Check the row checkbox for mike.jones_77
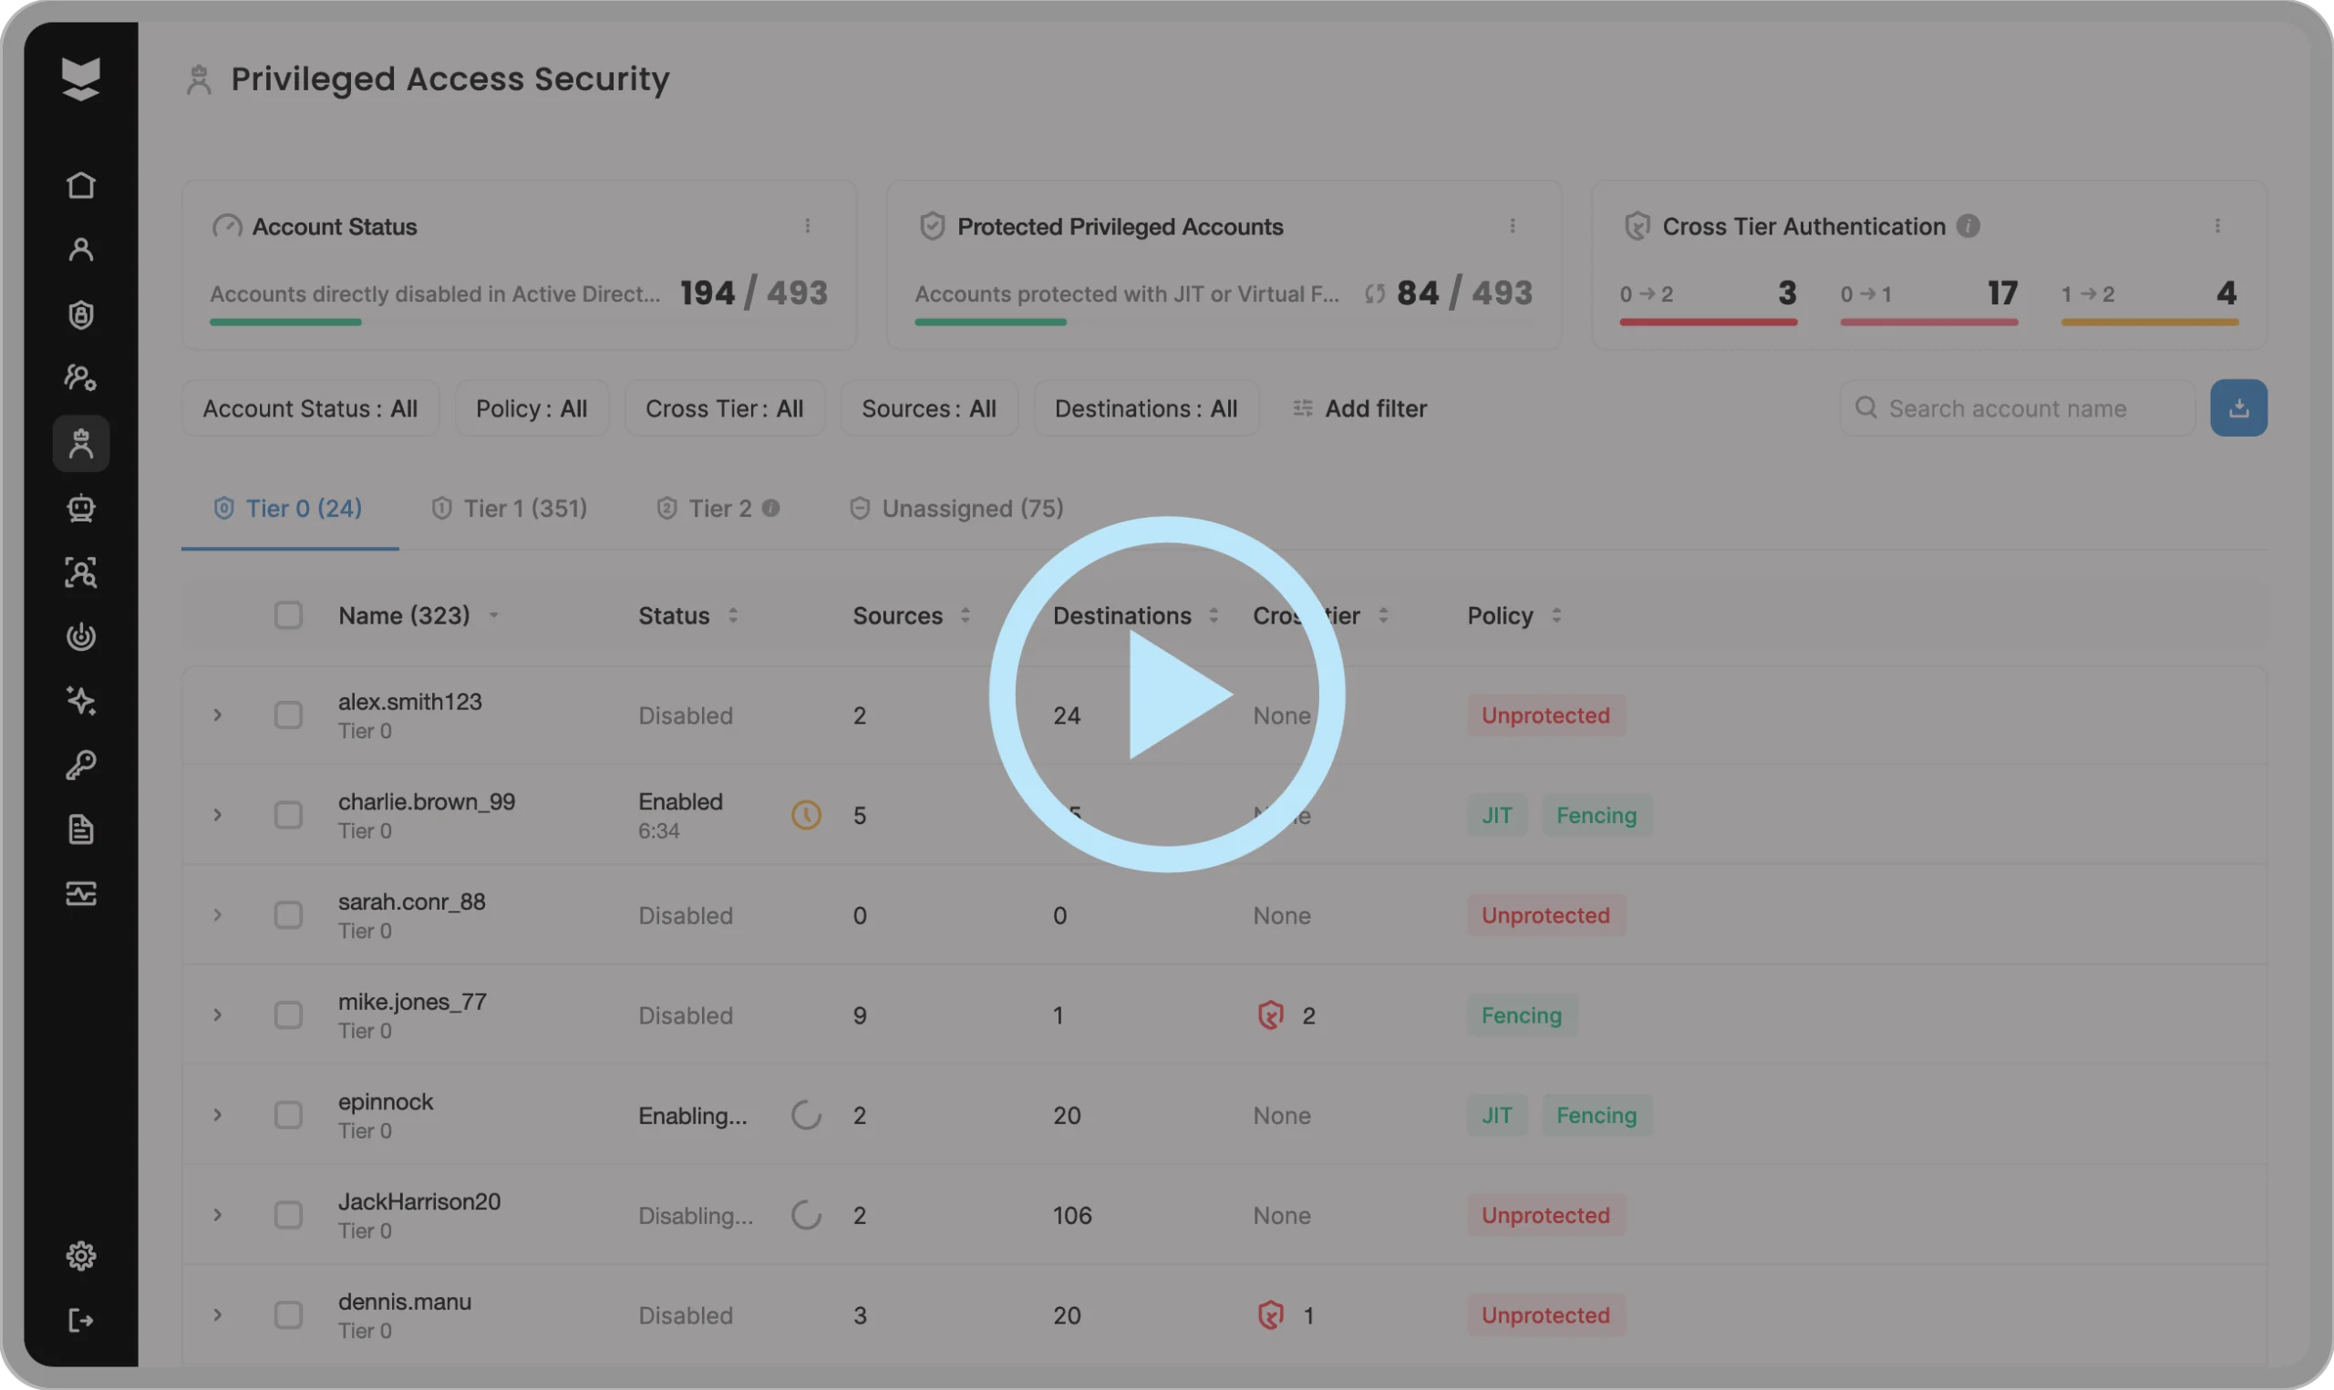 [288, 1014]
